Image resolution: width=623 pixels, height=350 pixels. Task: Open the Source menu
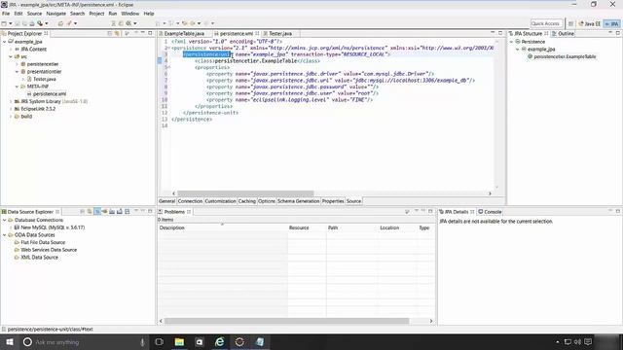point(34,14)
